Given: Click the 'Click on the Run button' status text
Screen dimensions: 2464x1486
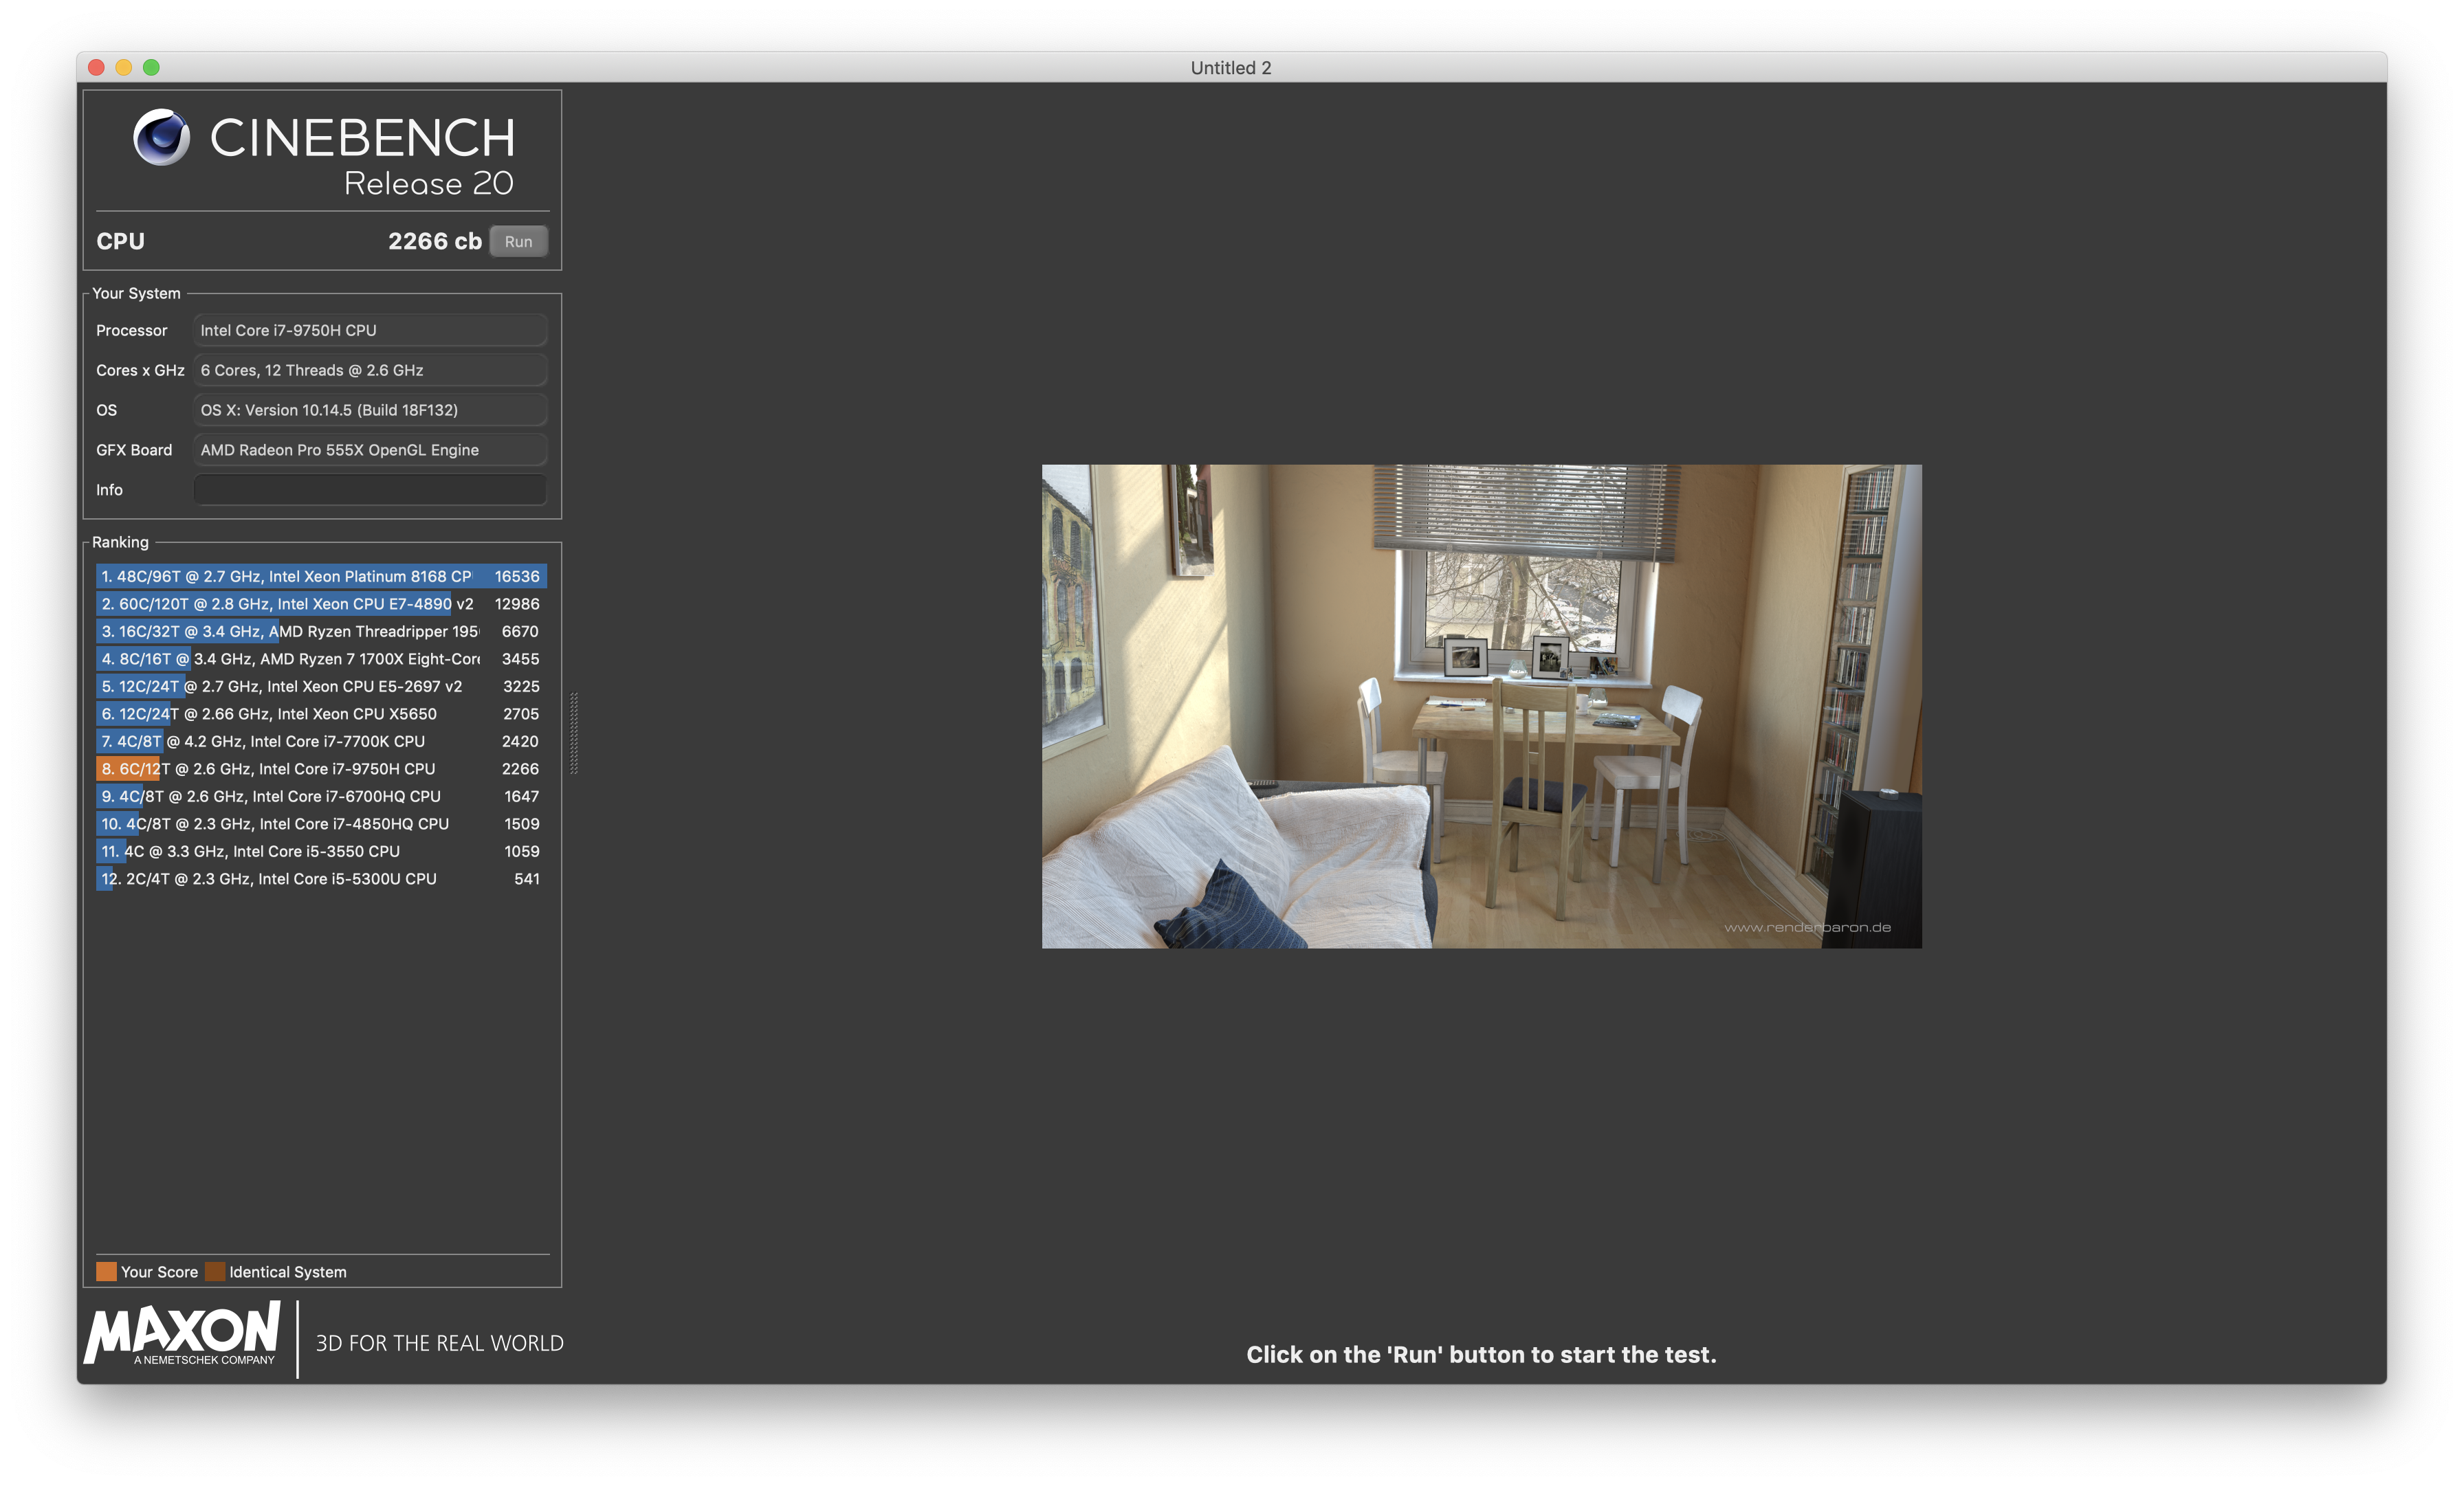Looking at the screenshot, I should 1481,1355.
